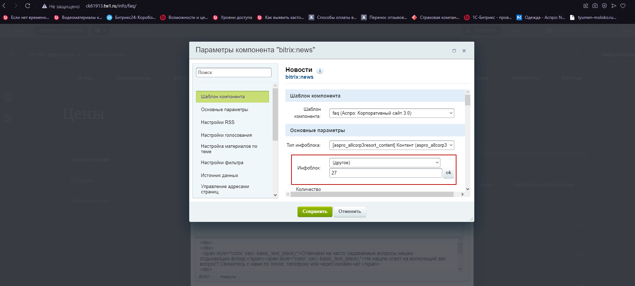Focus the 'Поиск' search field
This screenshot has width=635, height=286.
(x=234, y=73)
